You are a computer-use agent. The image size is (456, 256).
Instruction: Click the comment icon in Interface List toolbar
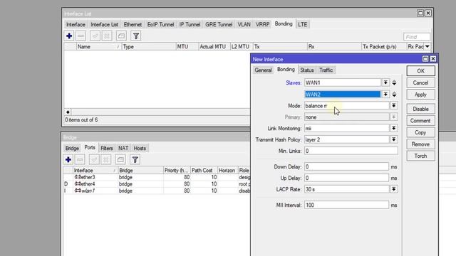point(121,36)
